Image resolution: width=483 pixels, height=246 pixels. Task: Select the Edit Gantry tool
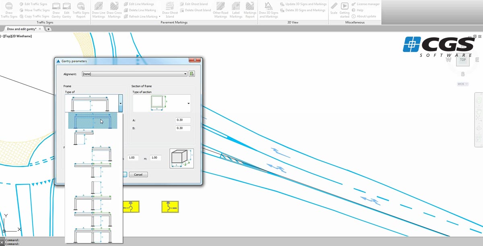(67, 10)
